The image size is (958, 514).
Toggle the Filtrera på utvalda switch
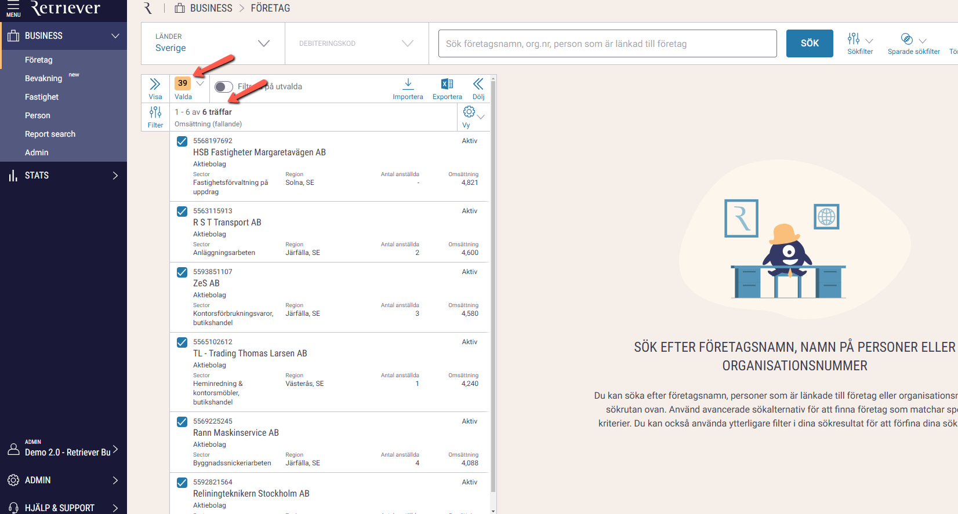click(x=224, y=87)
